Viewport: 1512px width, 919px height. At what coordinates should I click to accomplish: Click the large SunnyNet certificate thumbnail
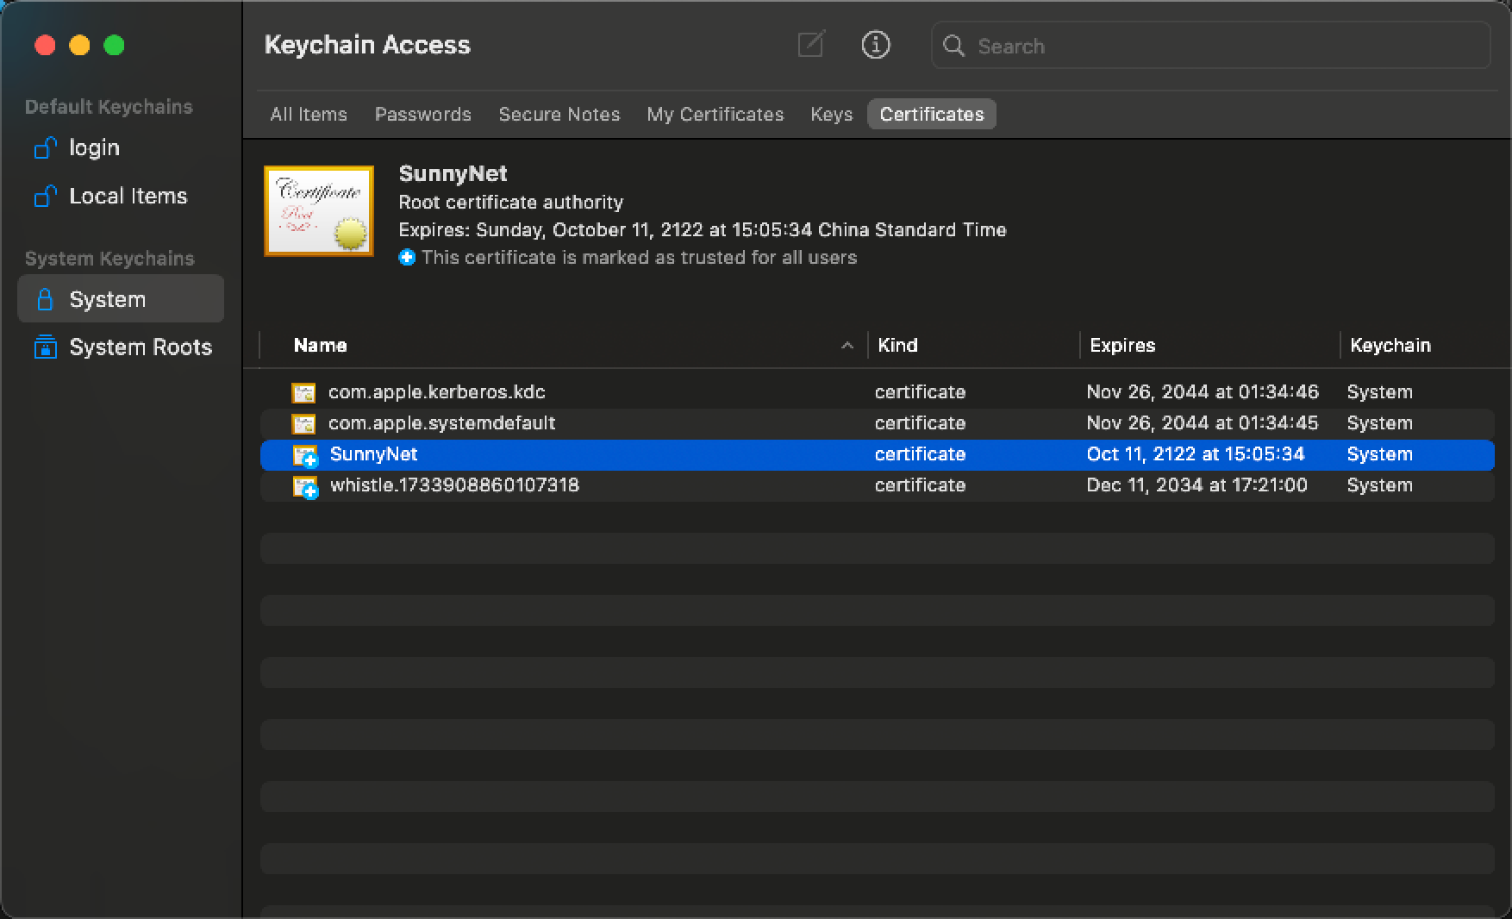click(x=319, y=211)
